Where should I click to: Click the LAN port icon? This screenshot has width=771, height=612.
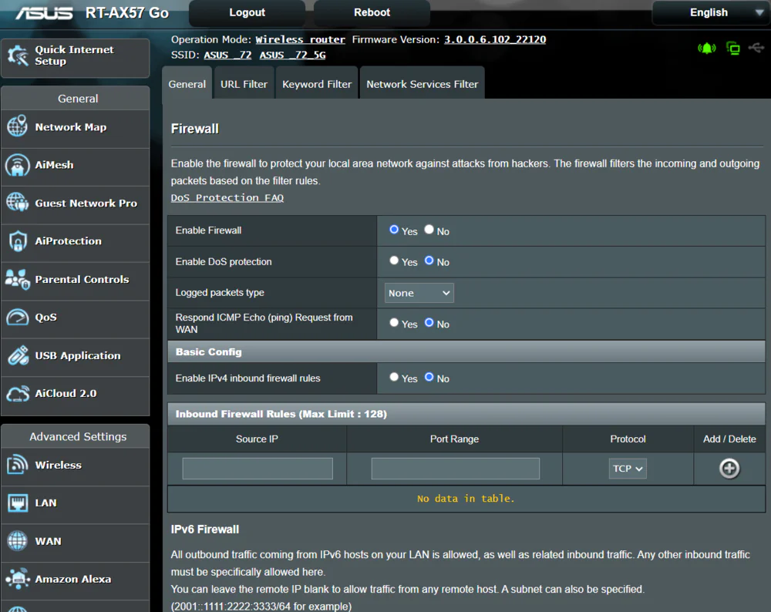click(18, 503)
